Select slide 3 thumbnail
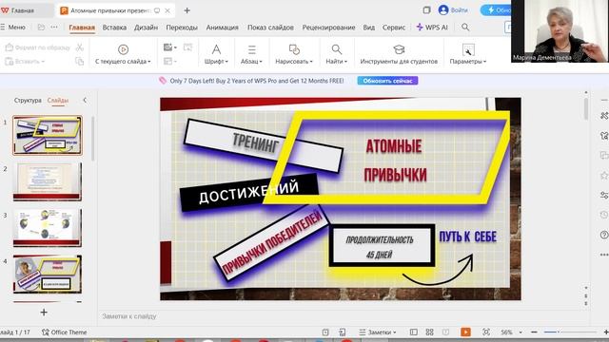609x342 pixels. [48, 228]
